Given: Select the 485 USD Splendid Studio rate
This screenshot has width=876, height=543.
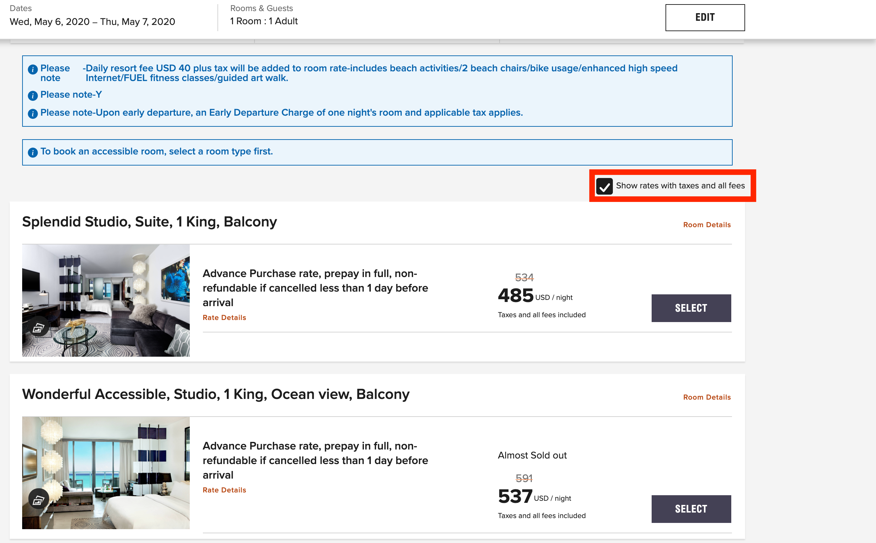Looking at the screenshot, I should (x=691, y=308).
